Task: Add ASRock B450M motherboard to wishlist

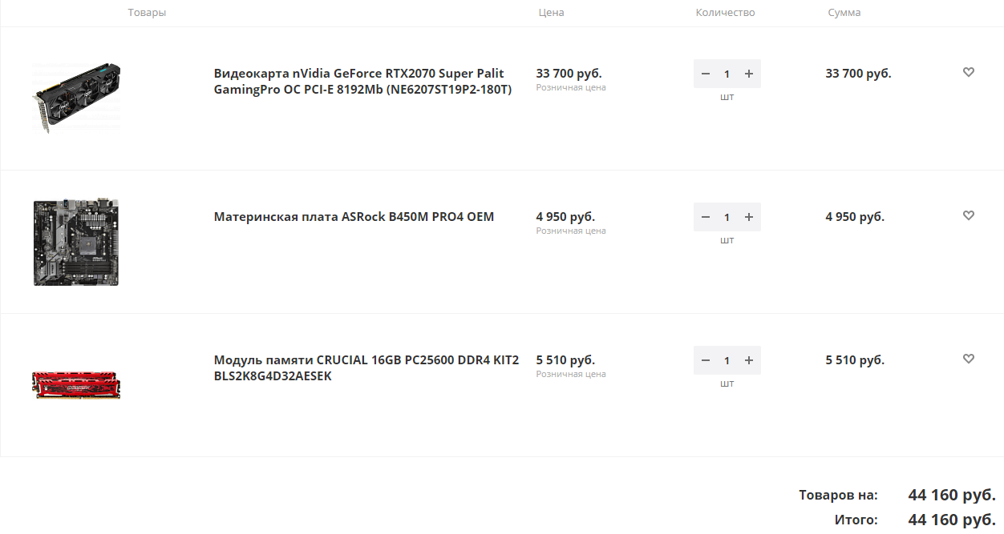Action: click(968, 215)
